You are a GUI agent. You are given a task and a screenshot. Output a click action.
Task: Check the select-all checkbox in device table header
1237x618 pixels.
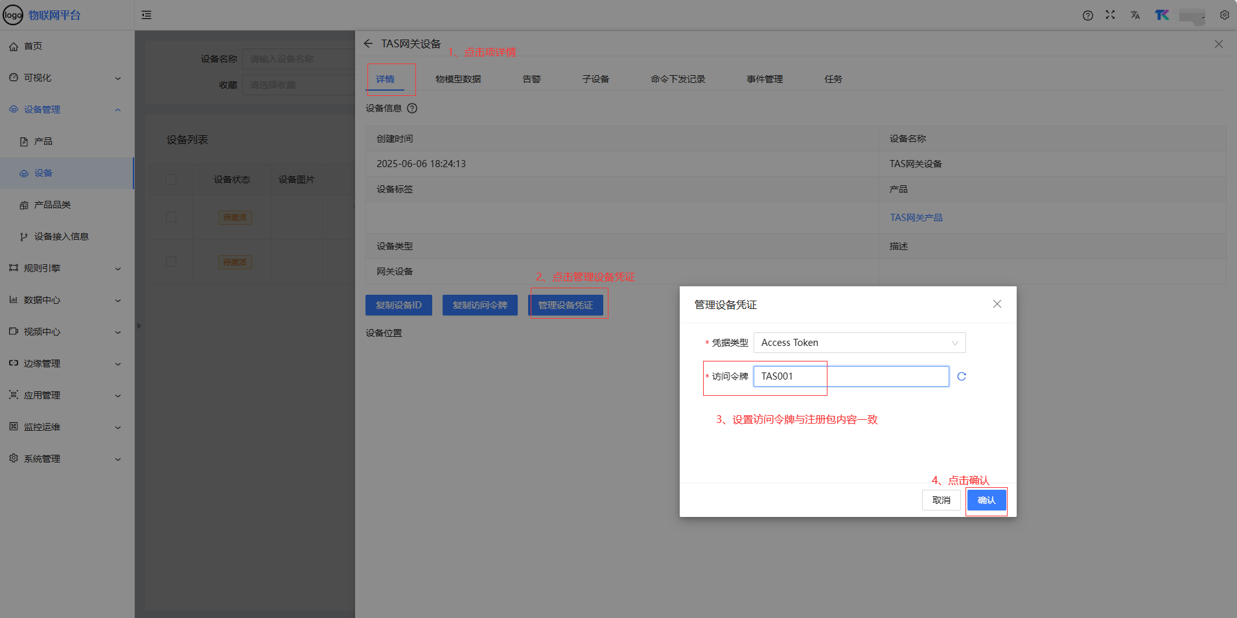[171, 179]
